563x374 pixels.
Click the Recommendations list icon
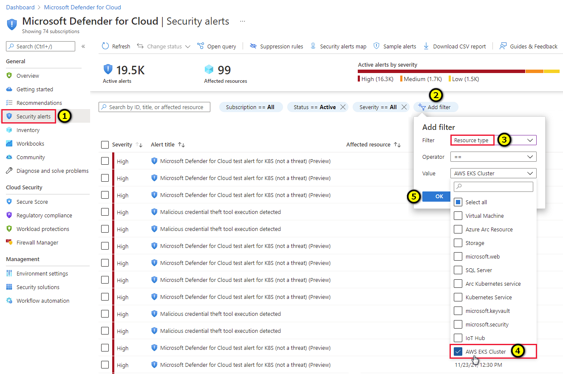click(9, 103)
